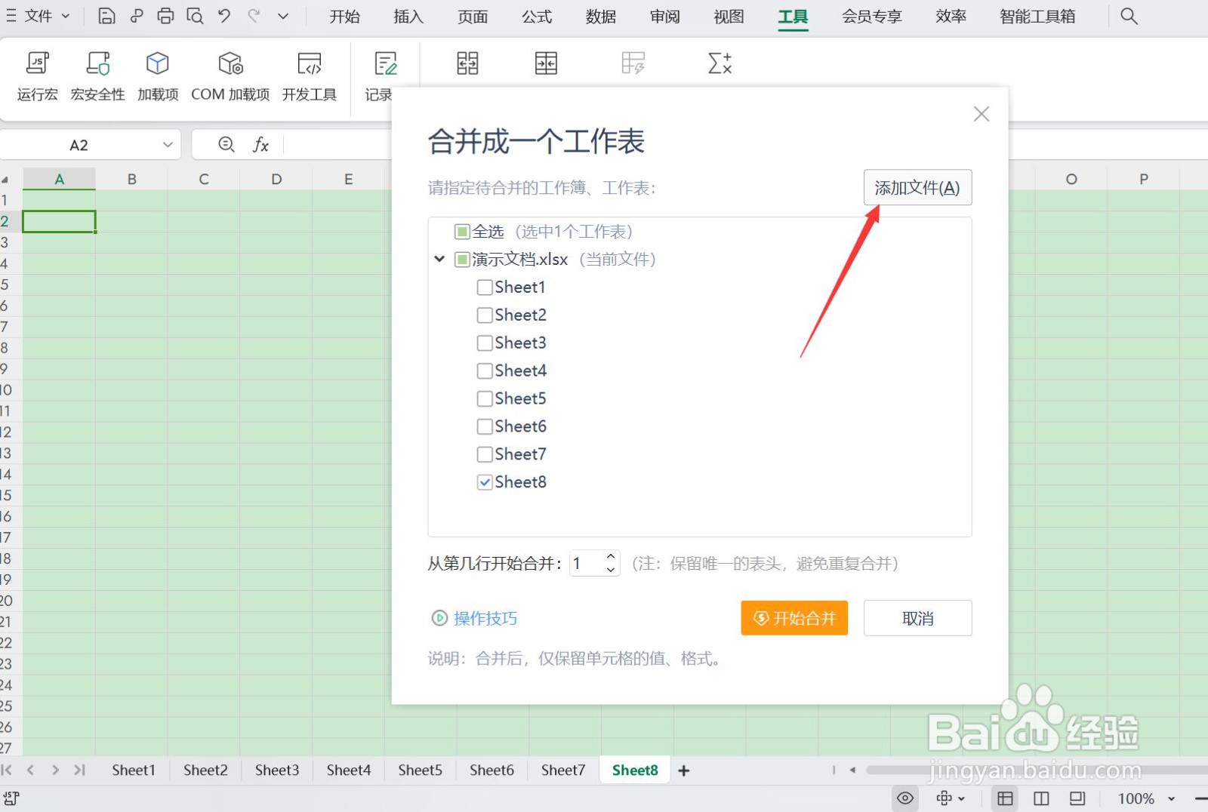
Task: Click the print preview icon
Action: point(195,16)
